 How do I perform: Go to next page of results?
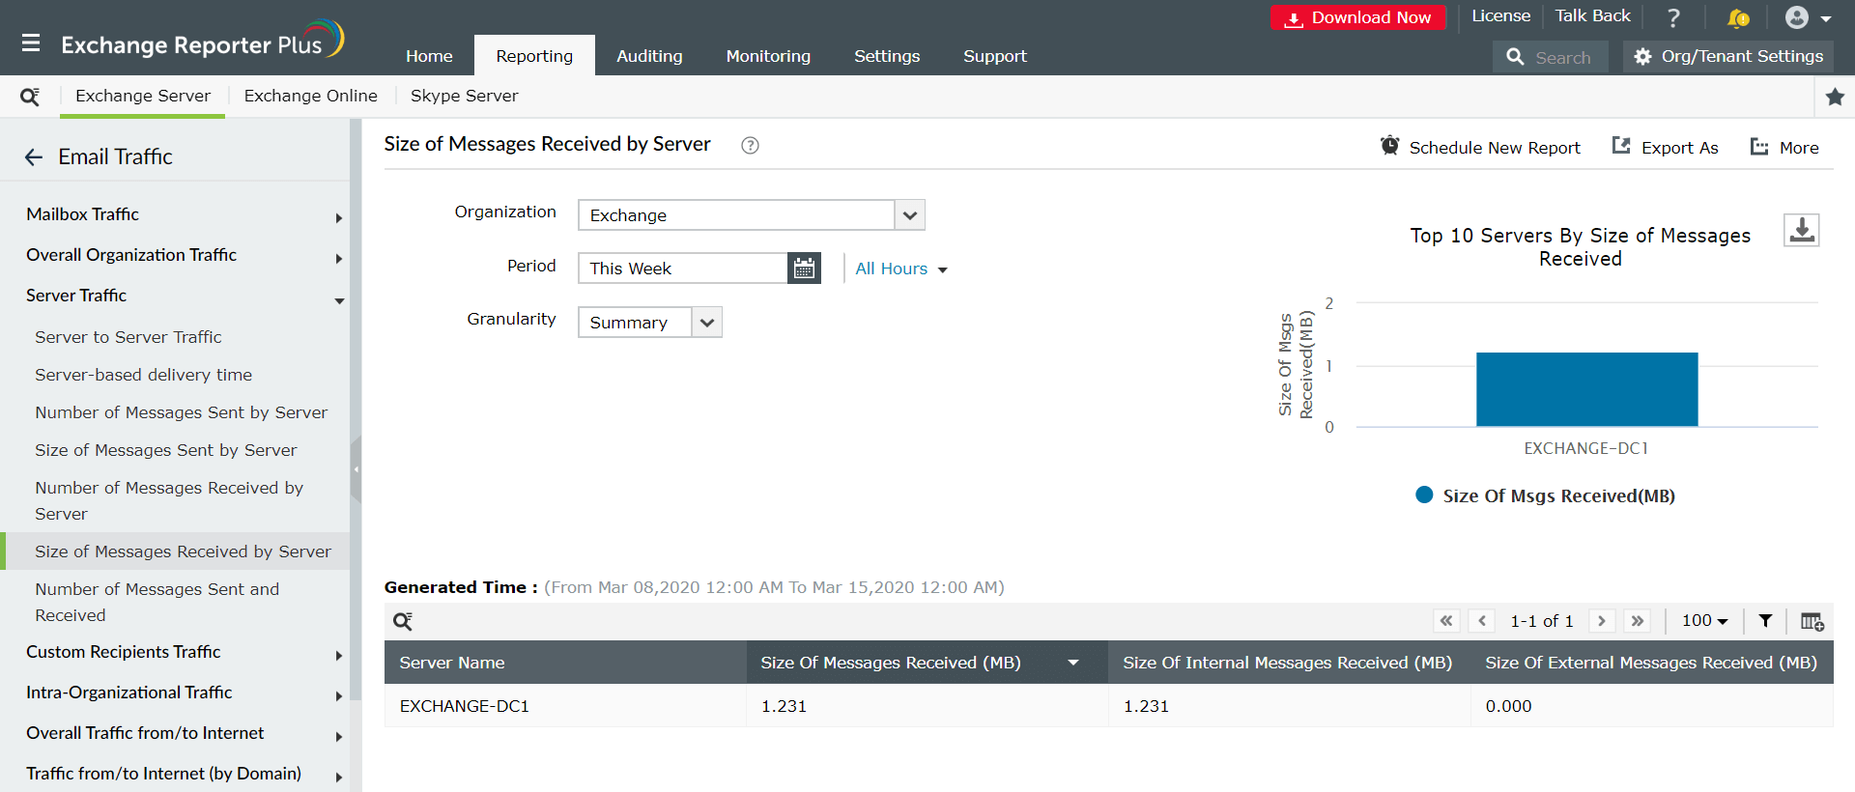(1602, 621)
